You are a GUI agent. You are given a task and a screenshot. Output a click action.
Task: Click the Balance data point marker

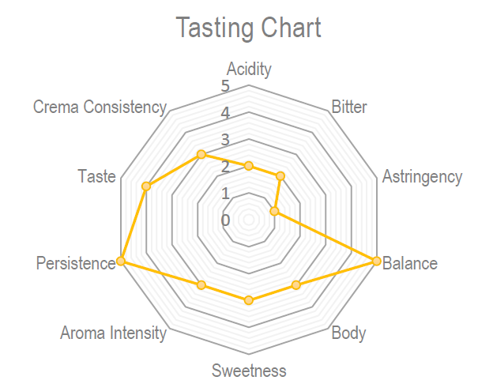[x=376, y=262]
